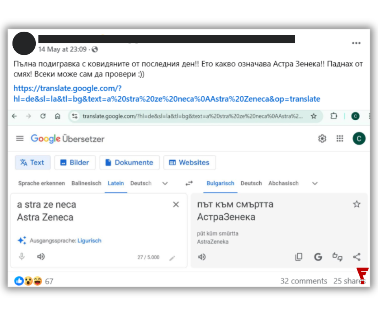Listen to the Bulgarian translation audio
This screenshot has width=378, height=316.
tap(202, 257)
